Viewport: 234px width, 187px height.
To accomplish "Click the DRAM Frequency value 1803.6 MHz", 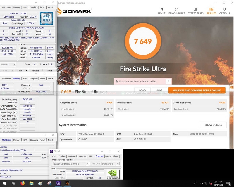I will 27,99.
